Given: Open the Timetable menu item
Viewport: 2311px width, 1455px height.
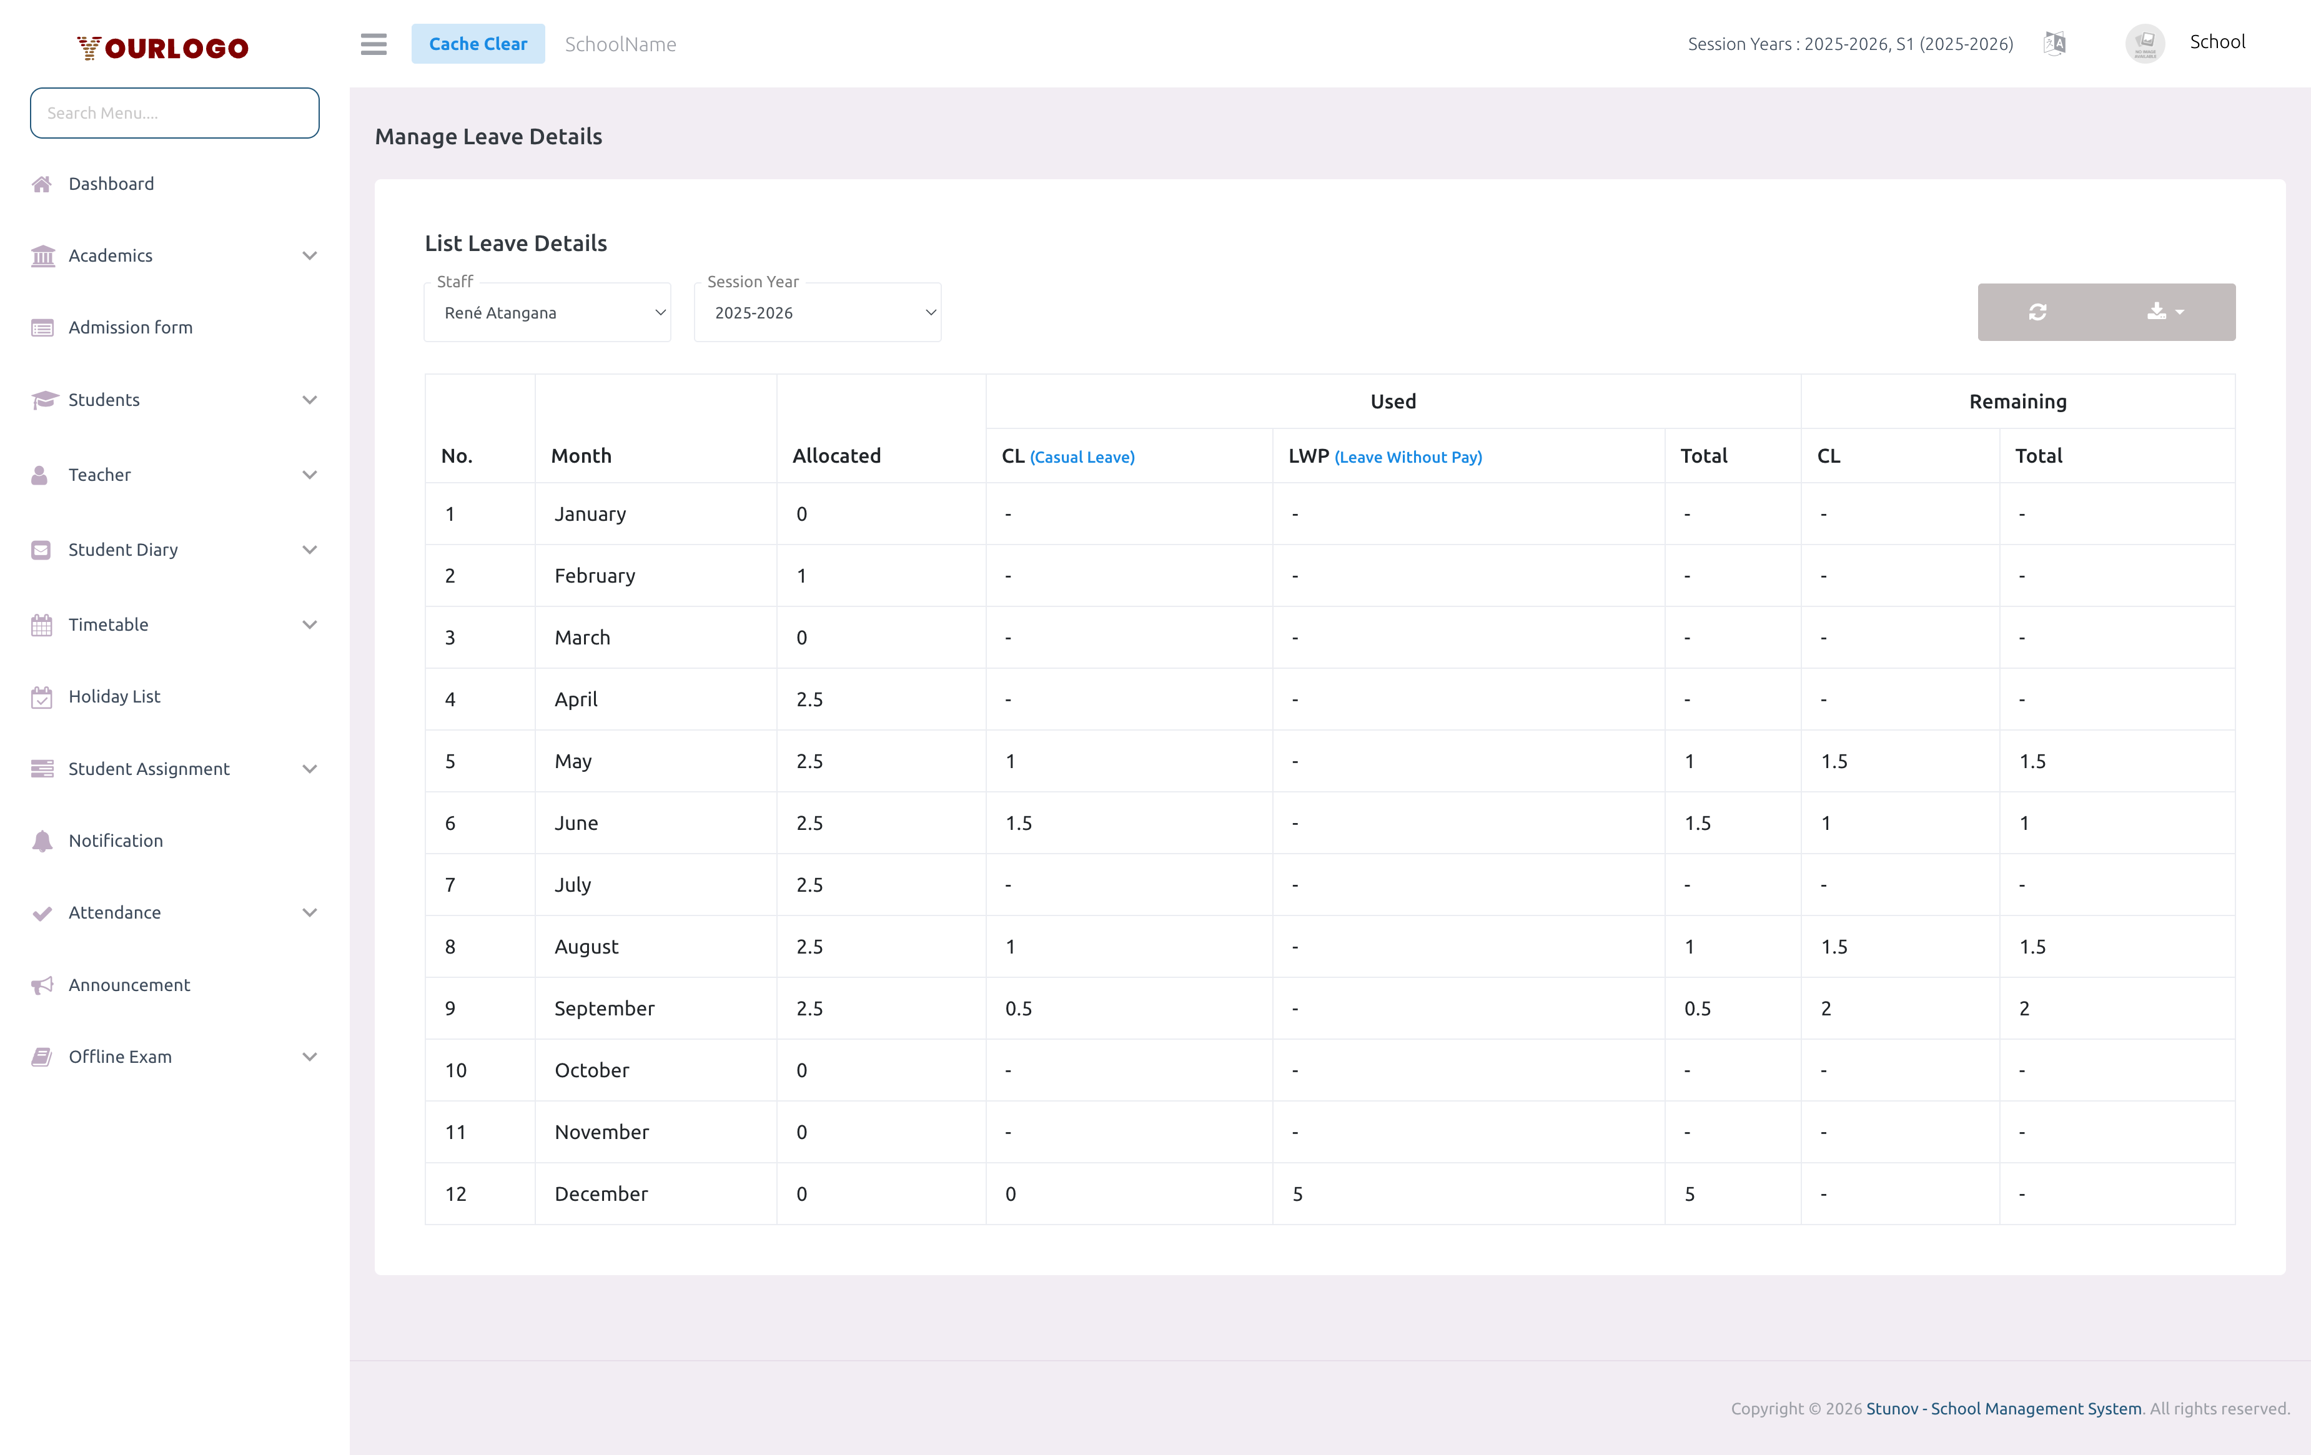Looking at the screenshot, I should 109,625.
